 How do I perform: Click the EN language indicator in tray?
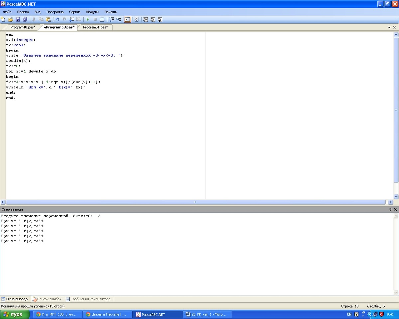click(x=349, y=314)
